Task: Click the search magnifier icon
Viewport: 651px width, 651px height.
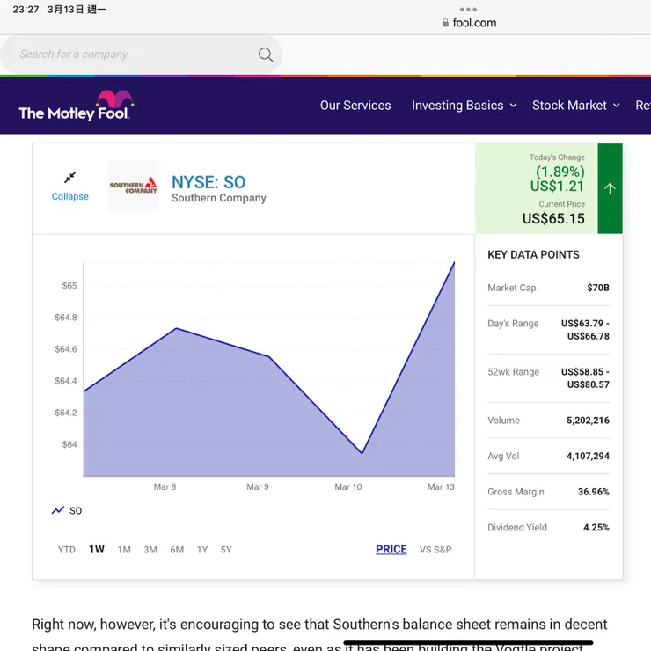Action: [266, 55]
